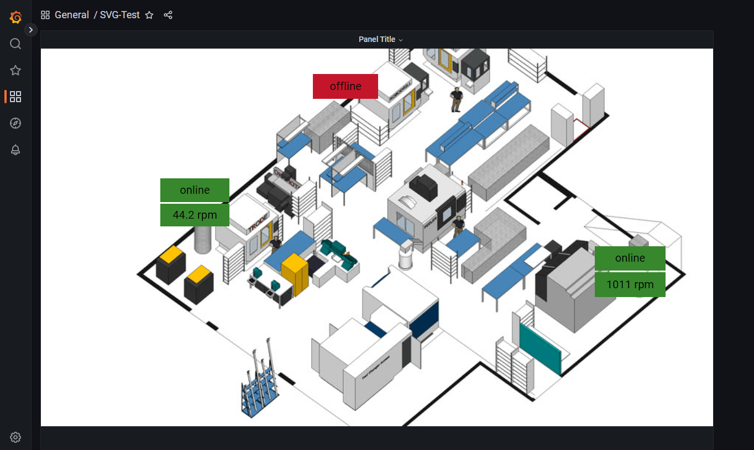Click the 44.2 rpm status box
Screen dimensions: 754x450
[x=195, y=215]
